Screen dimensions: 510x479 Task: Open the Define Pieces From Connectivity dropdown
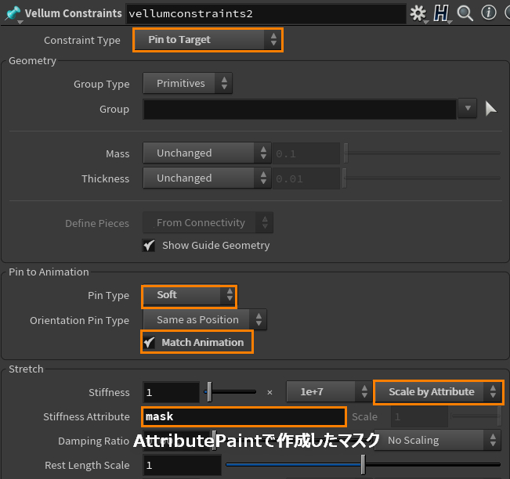208,223
